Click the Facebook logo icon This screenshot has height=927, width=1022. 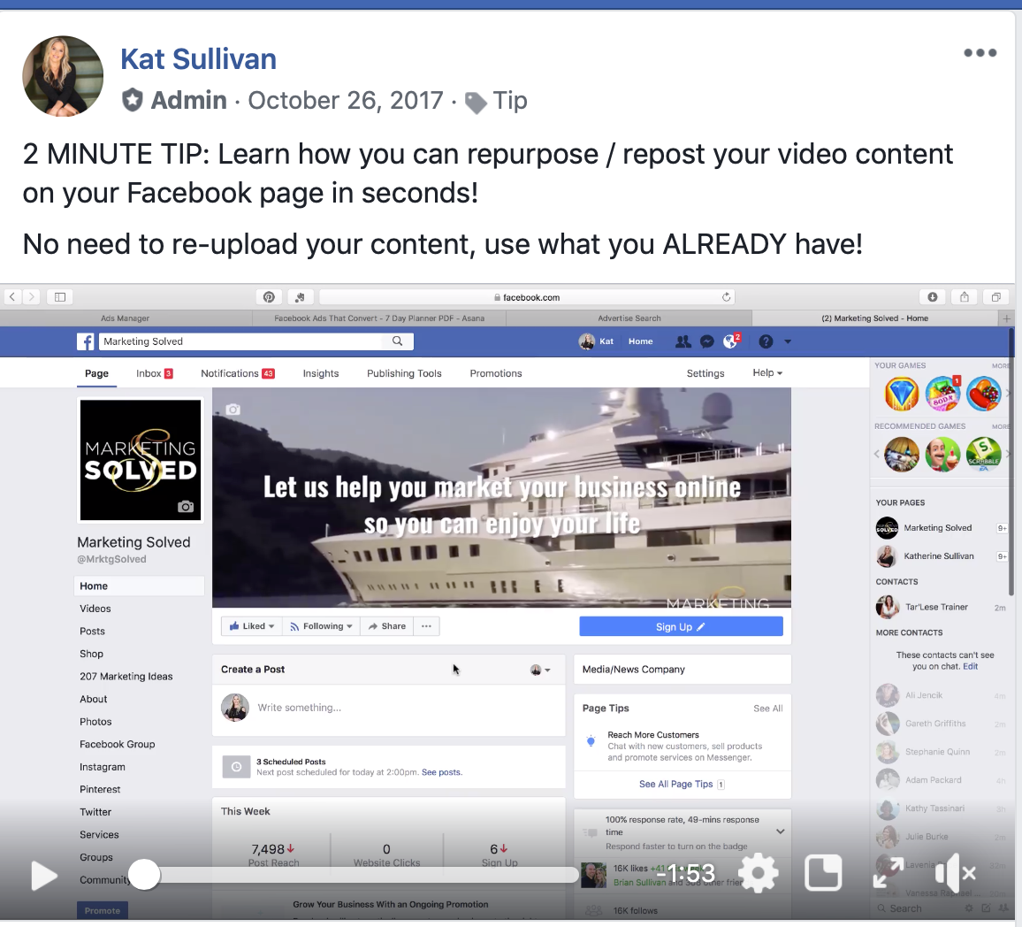[86, 341]
